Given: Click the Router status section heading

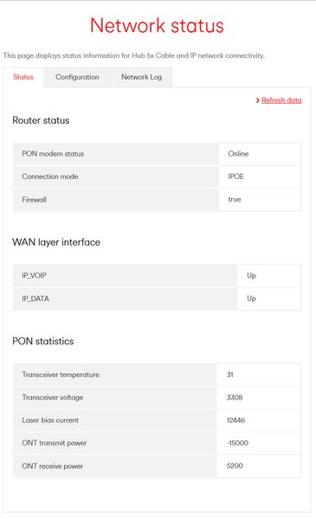Looking at the screenshot, I should tap(41, 120).
